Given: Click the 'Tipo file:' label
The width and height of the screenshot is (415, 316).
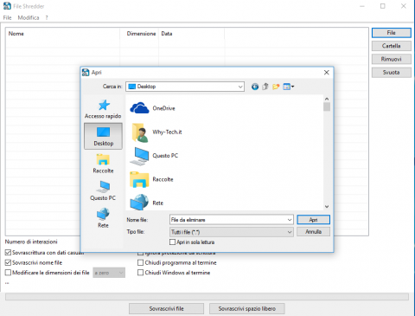Looking at the screenshot, I should [x=136, y=232].
